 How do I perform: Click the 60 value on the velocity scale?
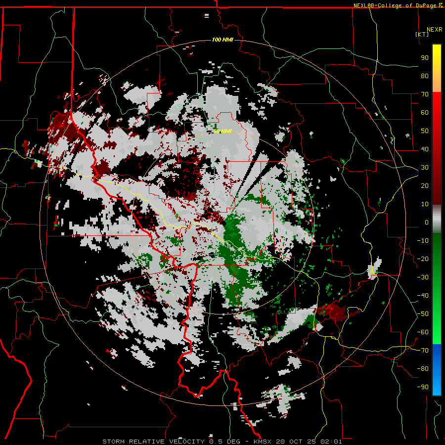[x=425, y=112]
